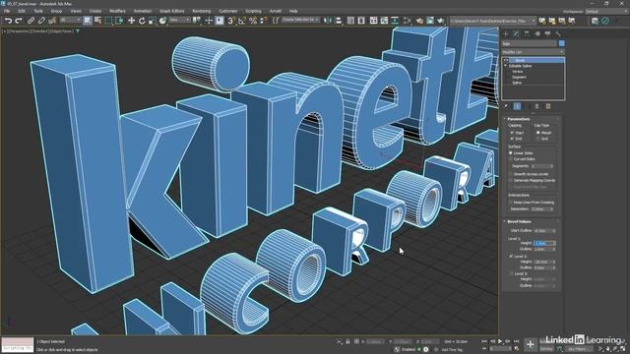Click Configure Modifier Sets icon
The height and width of the screenshot is (354, 630).
(x=548, y=106)
